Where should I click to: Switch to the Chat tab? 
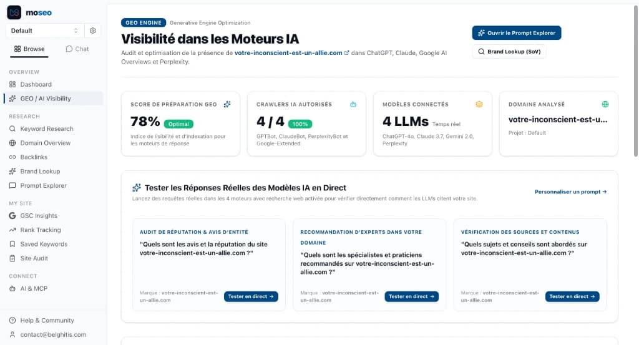[x=77, y=49]
